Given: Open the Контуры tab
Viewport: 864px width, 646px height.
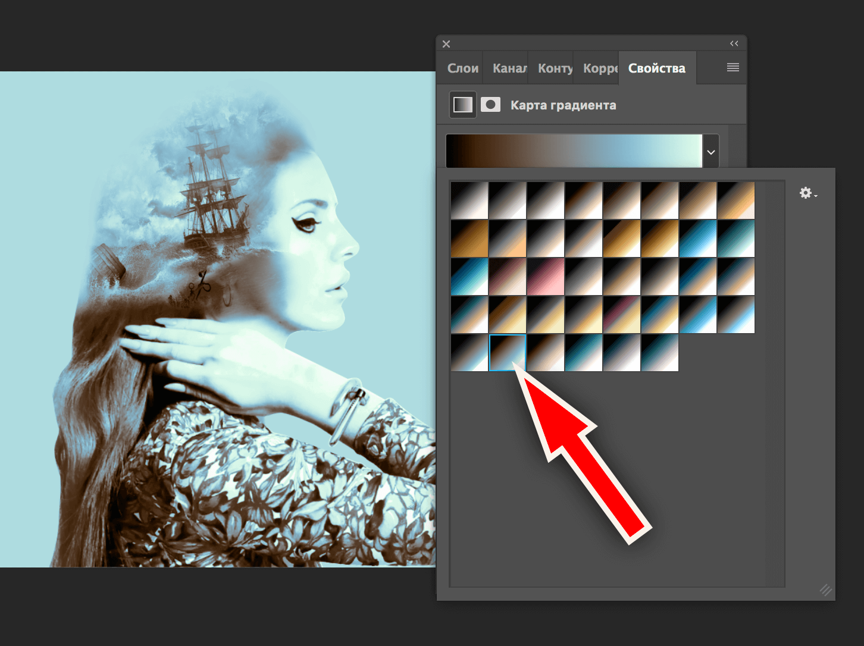Looking at the screenshot, I should click(555, 68).
